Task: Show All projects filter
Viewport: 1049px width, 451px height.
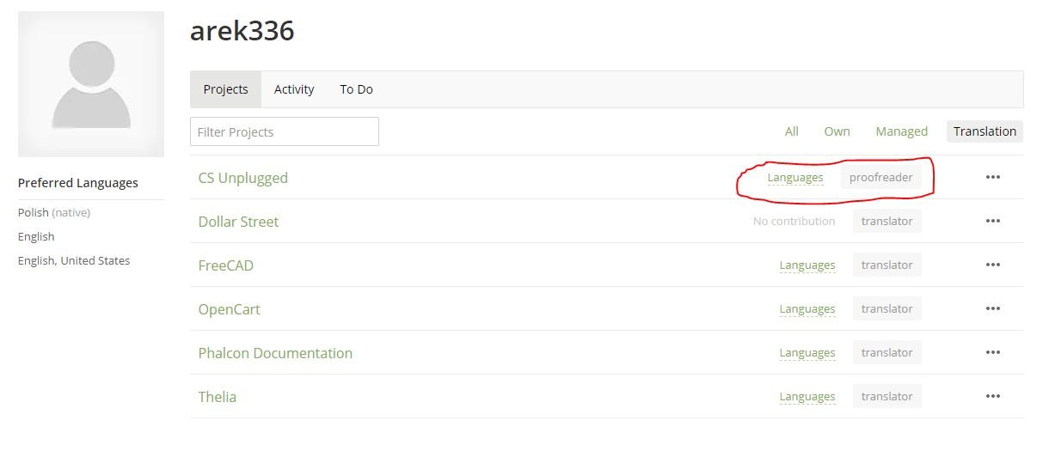Action: click(x=792, y=131)
